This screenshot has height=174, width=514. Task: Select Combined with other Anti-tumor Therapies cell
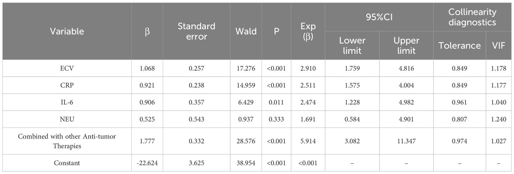(x=67, y=141)
